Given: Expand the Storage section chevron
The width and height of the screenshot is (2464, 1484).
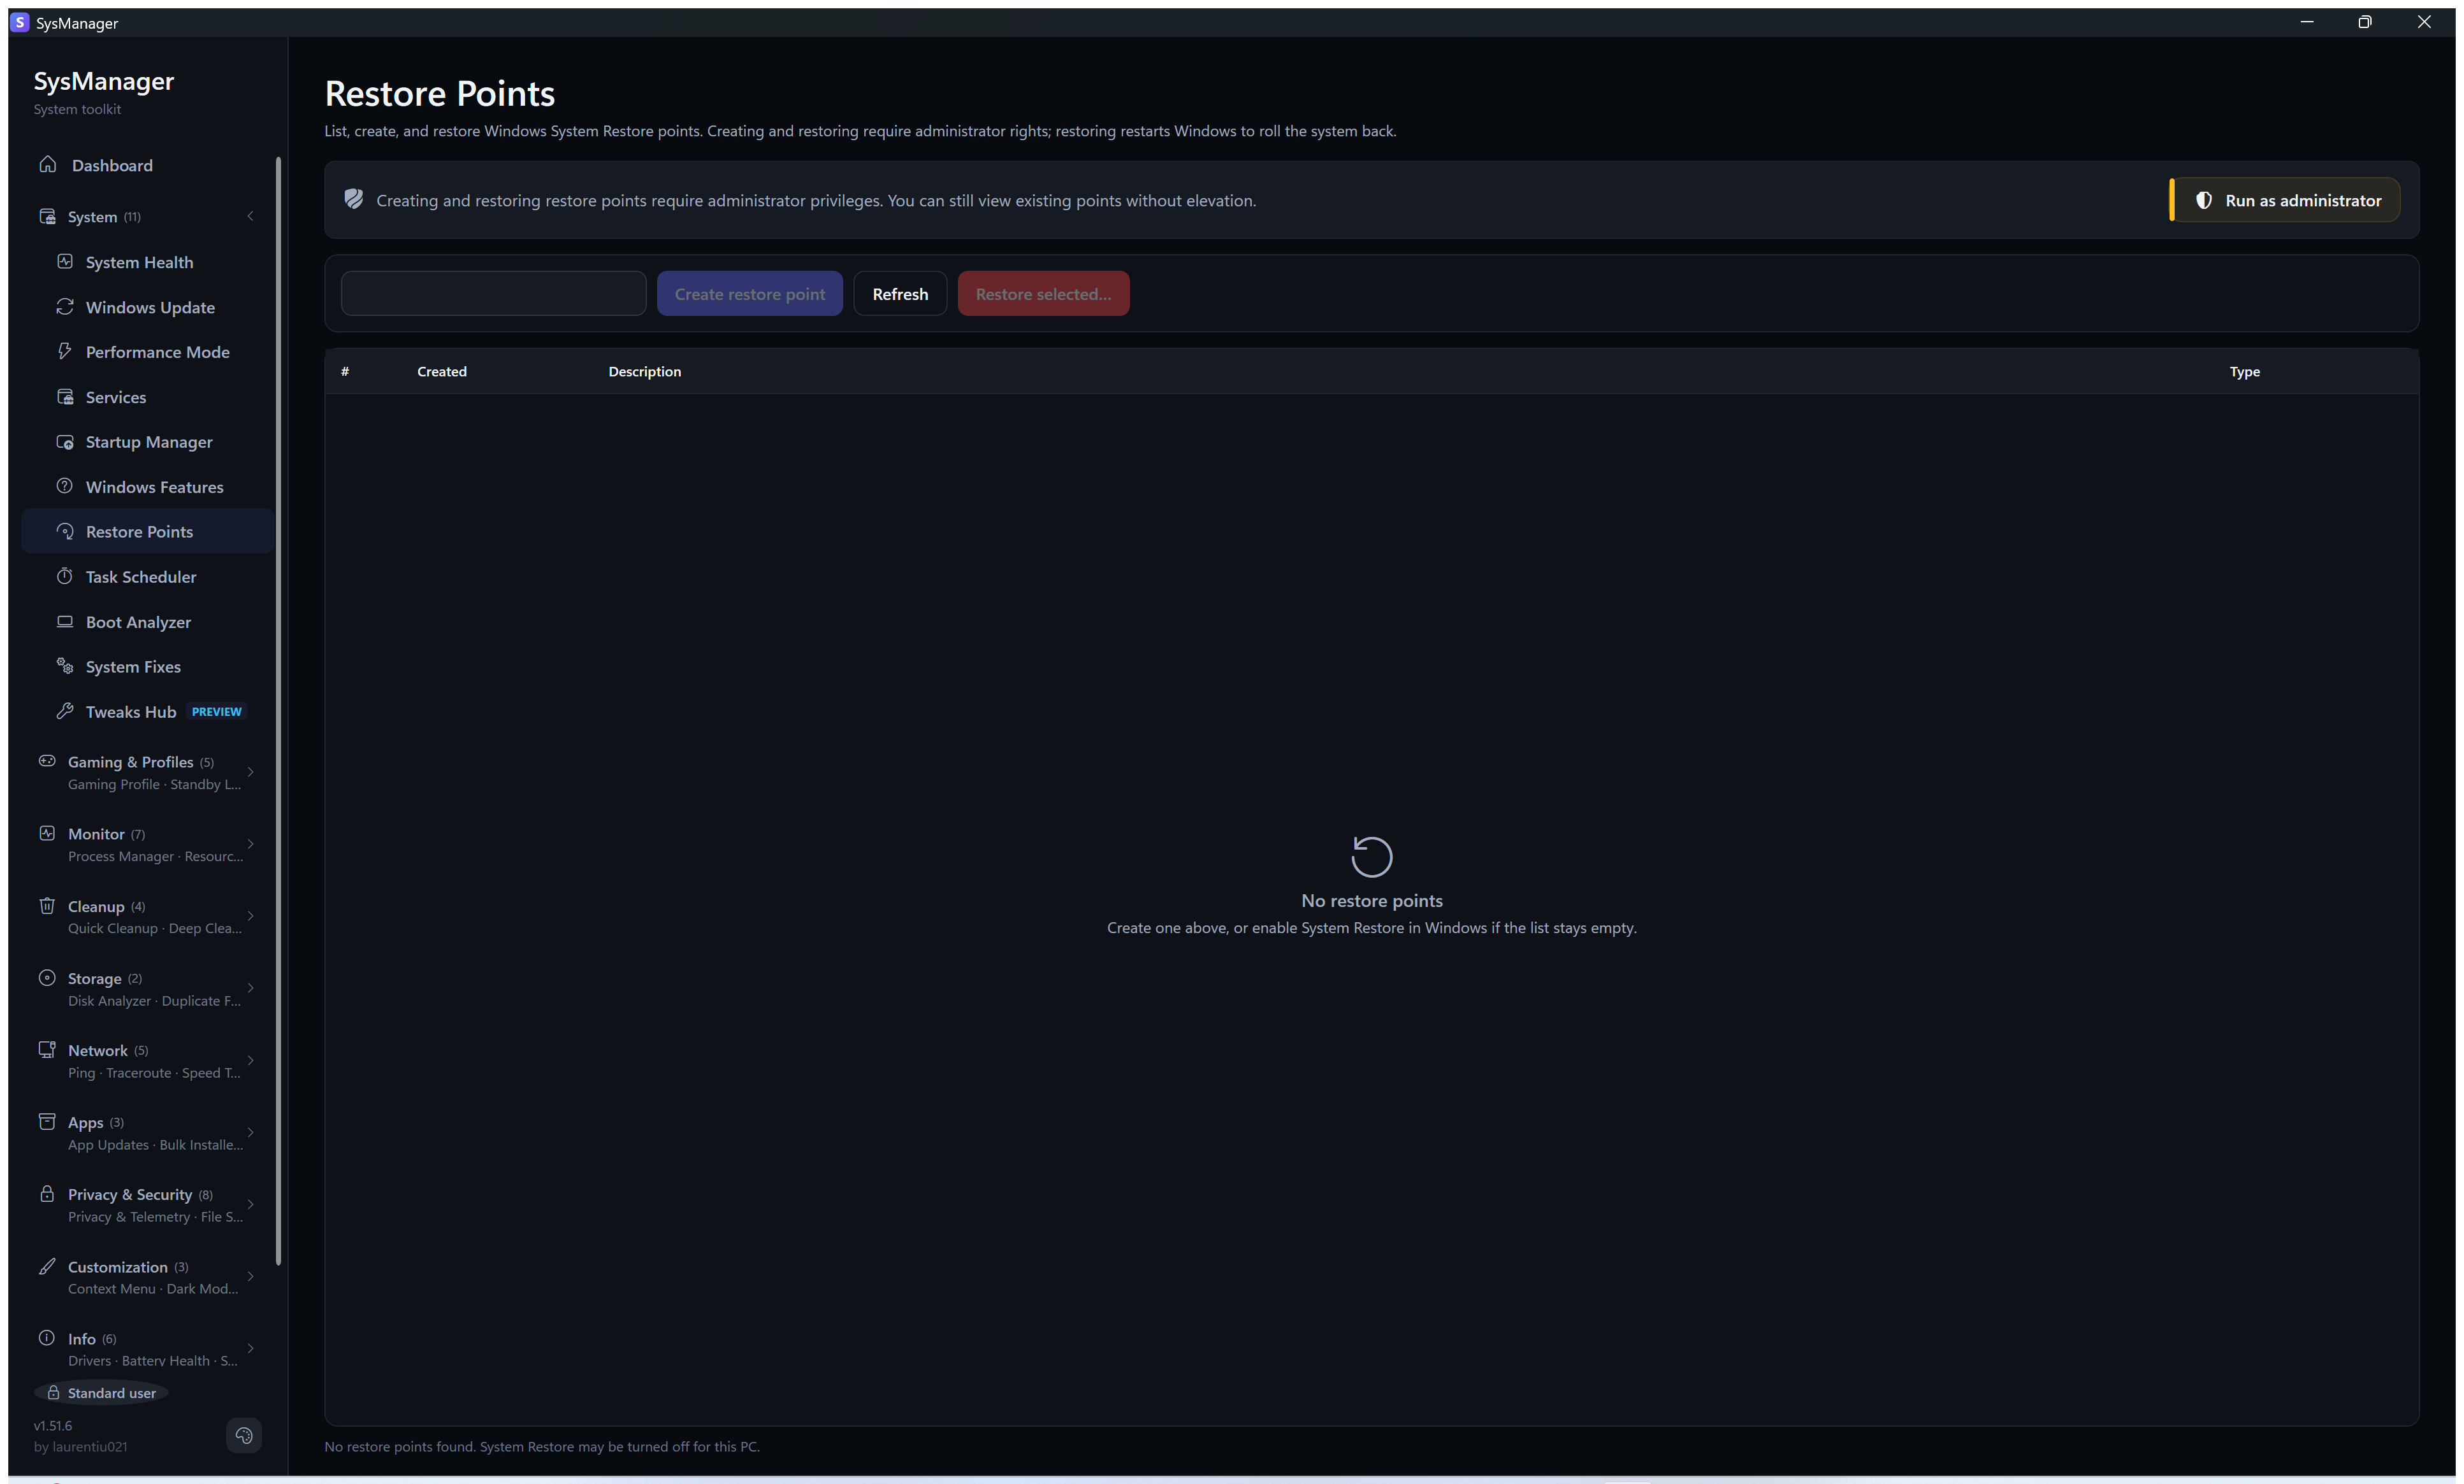Looking at the screenshot, I should (250, 988).
